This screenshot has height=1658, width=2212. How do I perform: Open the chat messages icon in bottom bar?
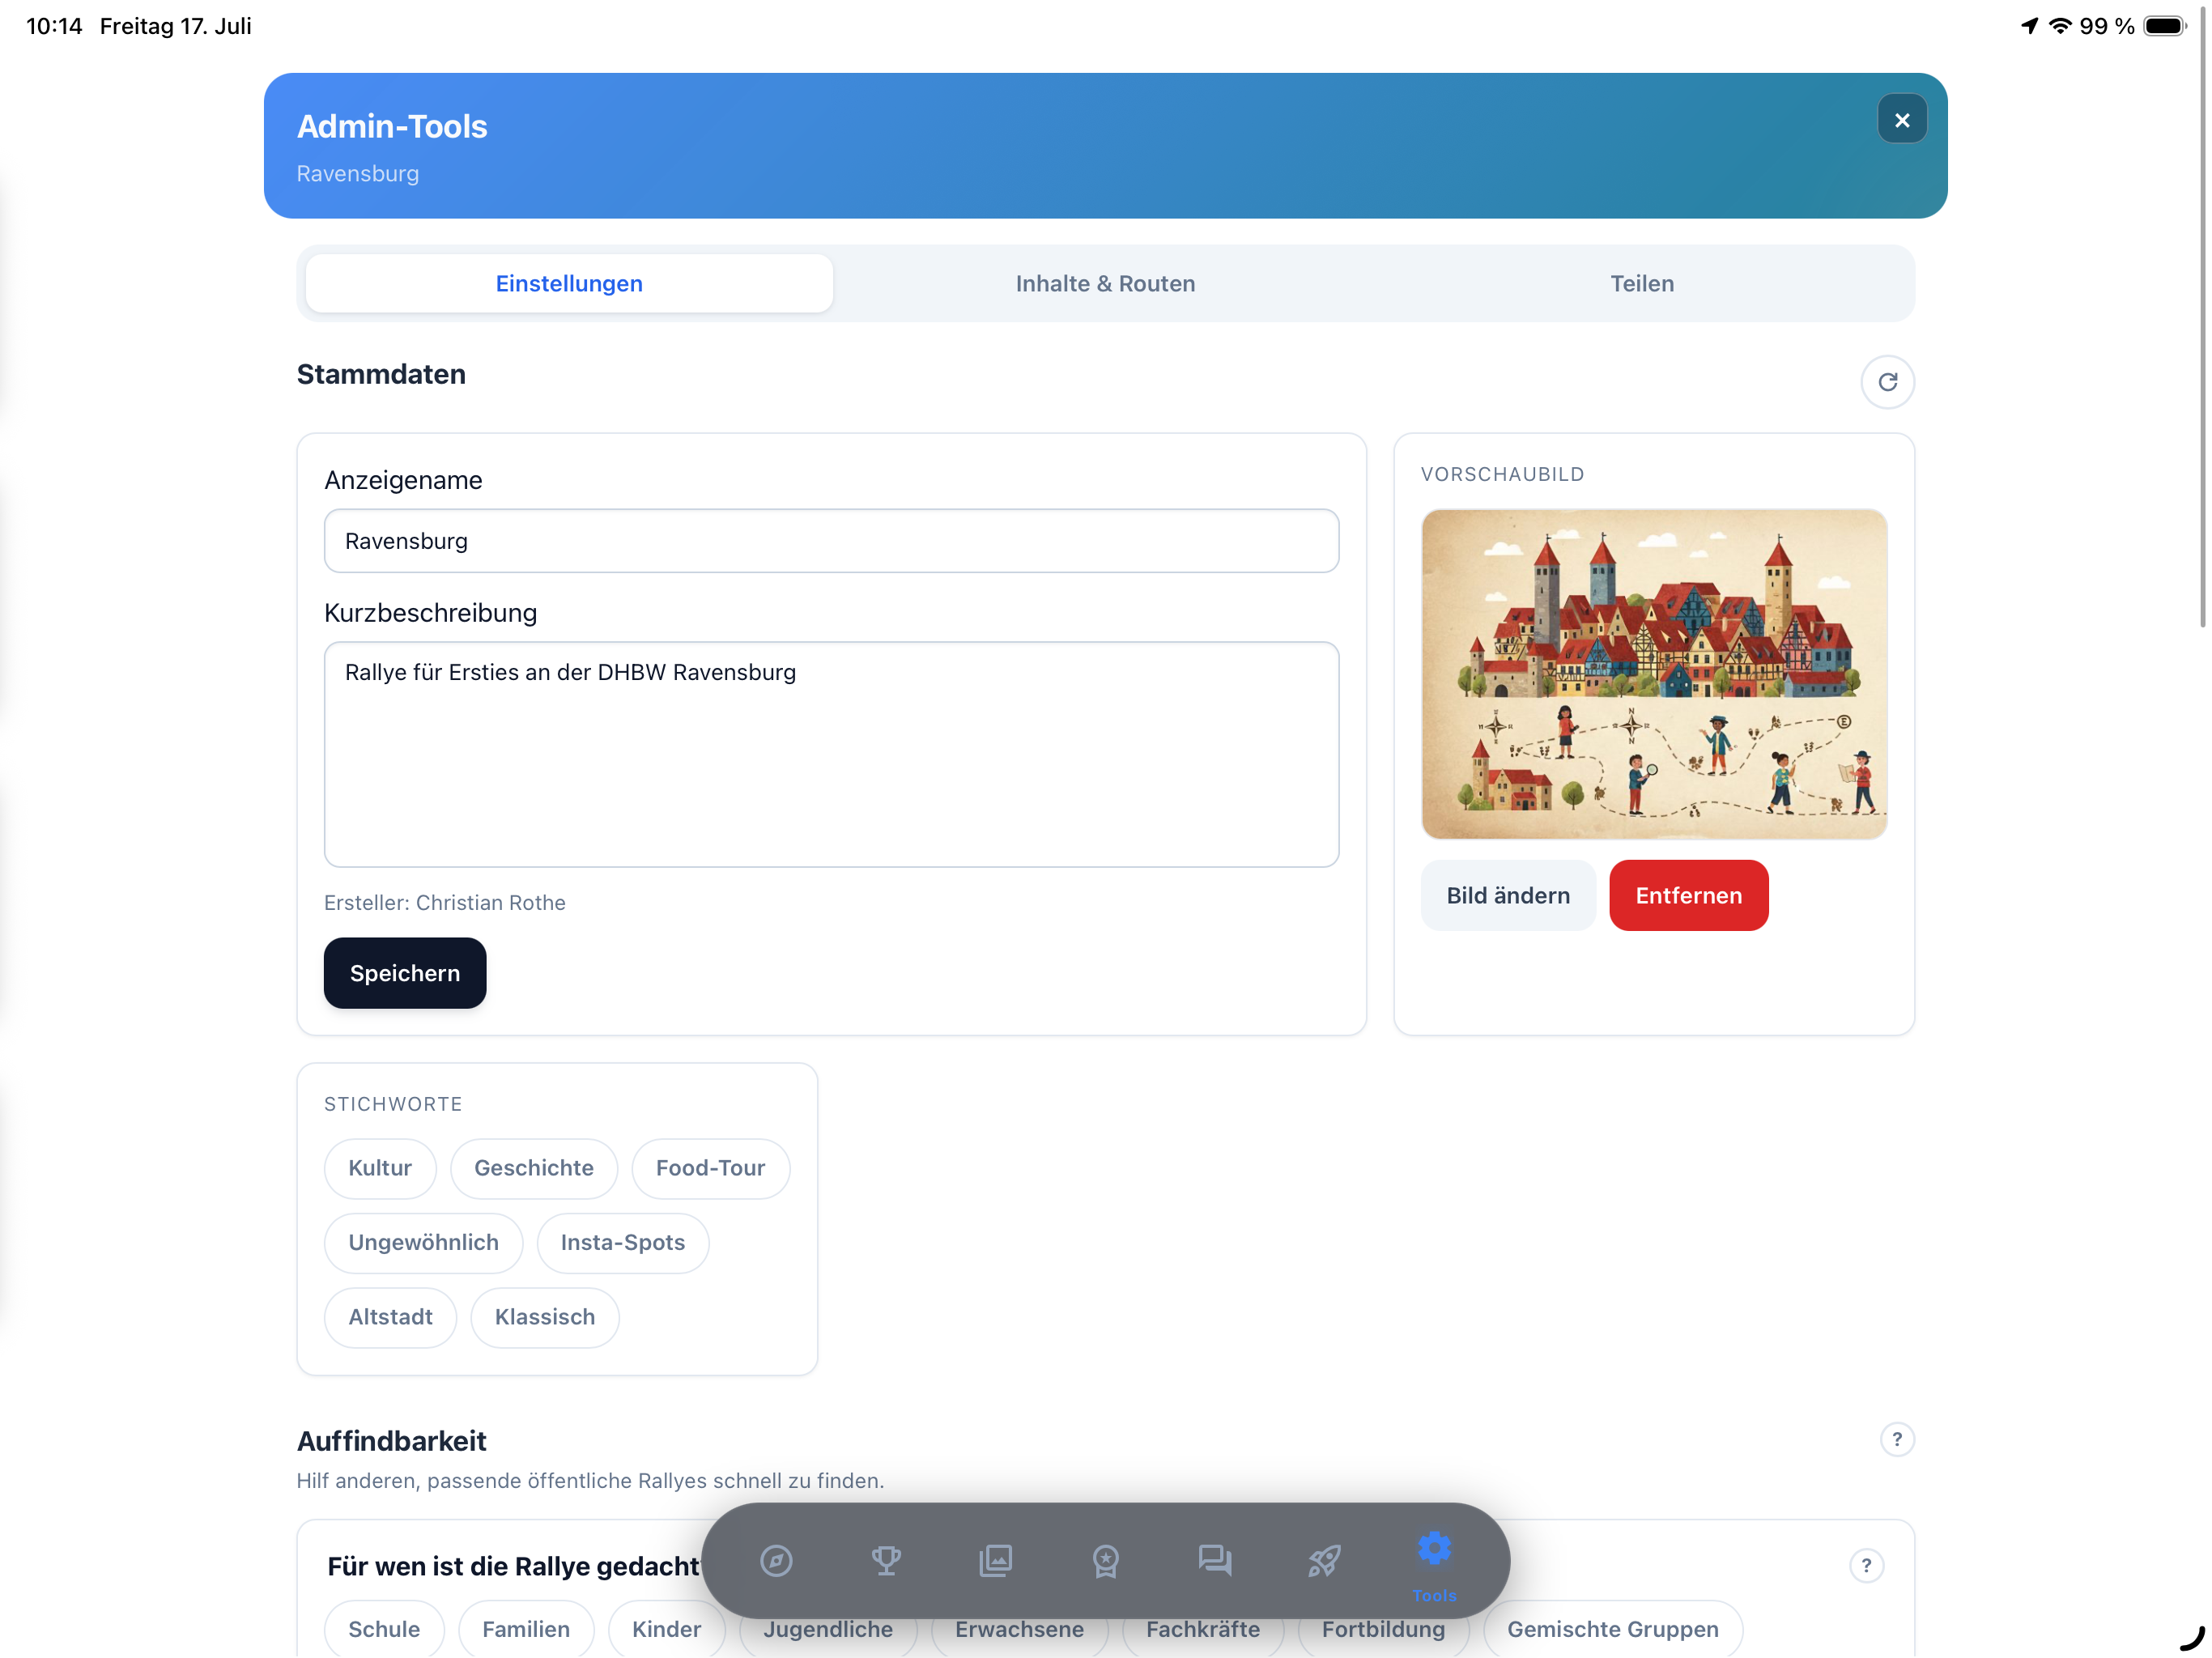click(x=1214, y=1560)
